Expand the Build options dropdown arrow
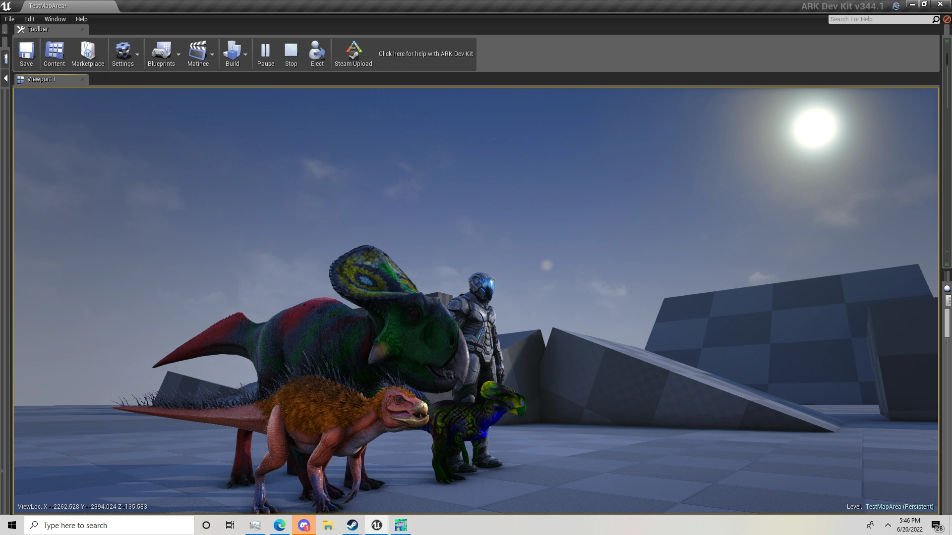Screen dimensions: 952x535 245,54
